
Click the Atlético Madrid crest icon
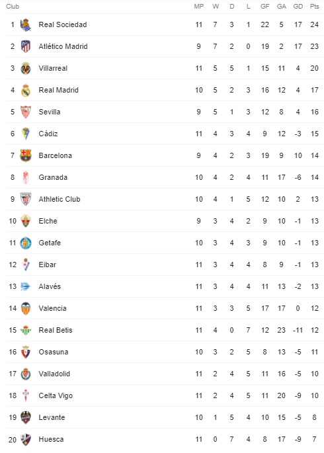[25, 46]
